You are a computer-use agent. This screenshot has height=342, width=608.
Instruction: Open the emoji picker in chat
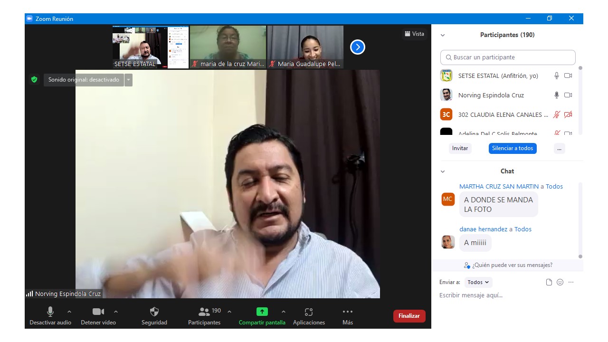pos(560,282)
